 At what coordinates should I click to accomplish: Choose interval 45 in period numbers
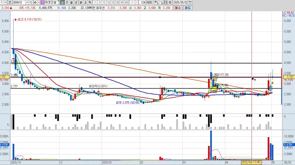(x=122, y=2)
